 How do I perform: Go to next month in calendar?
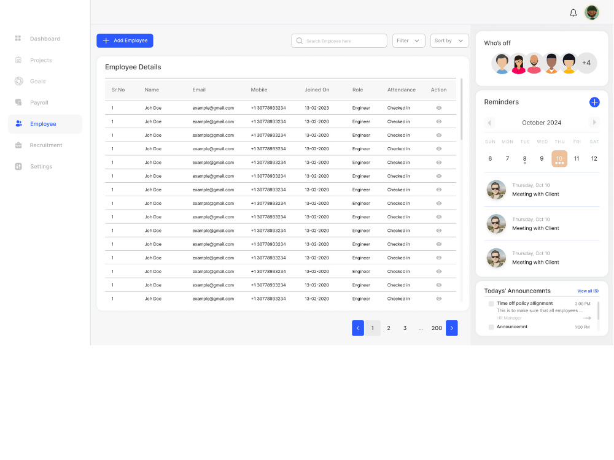tap(594, 123)
